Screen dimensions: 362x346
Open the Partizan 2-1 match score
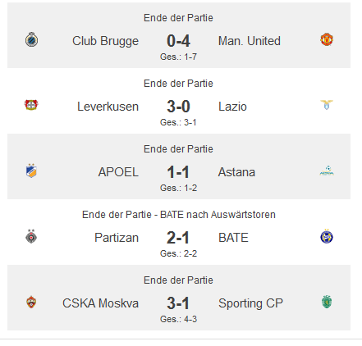tap(178, 238)
